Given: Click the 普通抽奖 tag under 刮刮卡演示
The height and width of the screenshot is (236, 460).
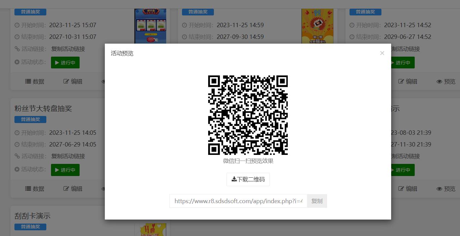Looking at the screenshot, I should [30, 227].
